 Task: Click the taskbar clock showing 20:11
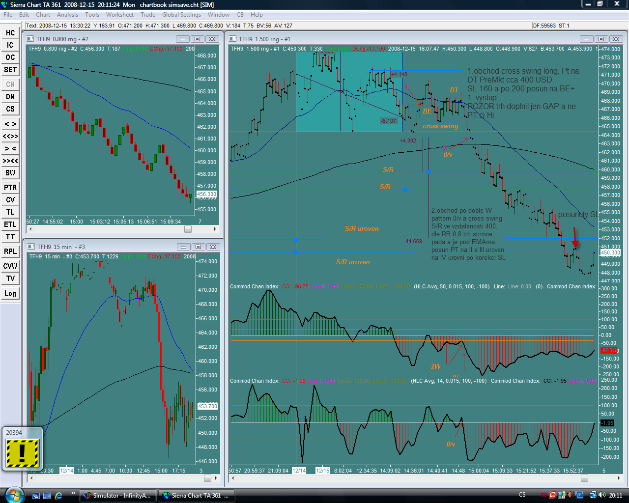(616, 495)
